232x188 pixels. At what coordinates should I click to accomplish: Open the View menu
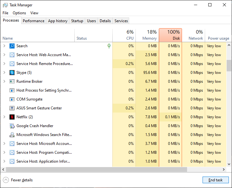coord(34,13)
